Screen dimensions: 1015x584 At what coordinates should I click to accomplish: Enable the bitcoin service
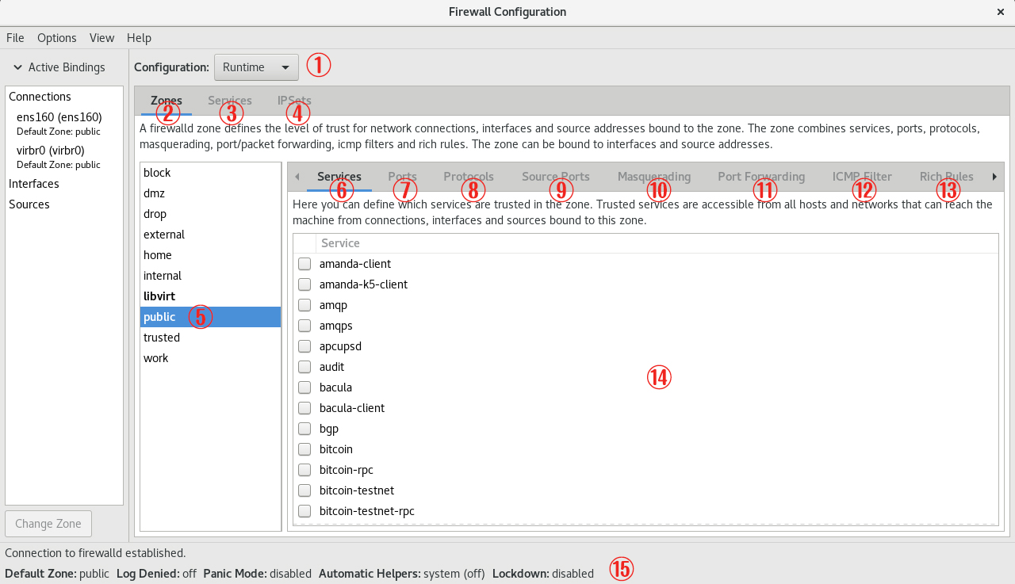point(304,448)
